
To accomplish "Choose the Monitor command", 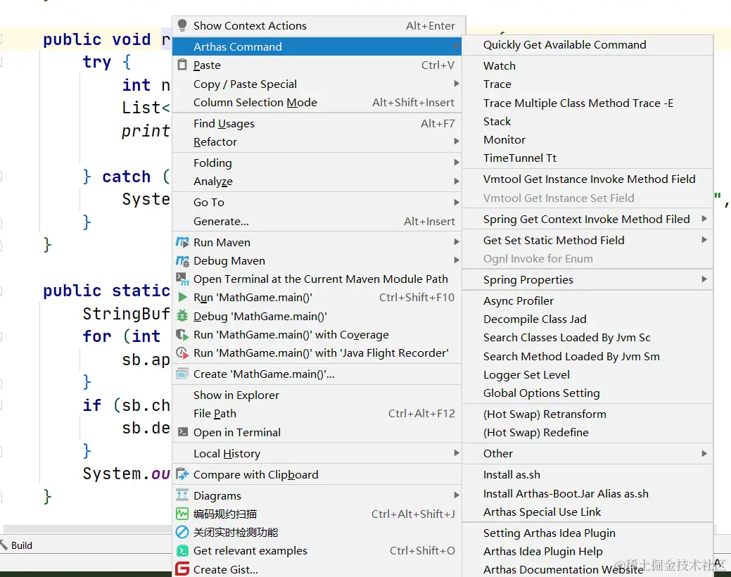I will tap(588, 139).
